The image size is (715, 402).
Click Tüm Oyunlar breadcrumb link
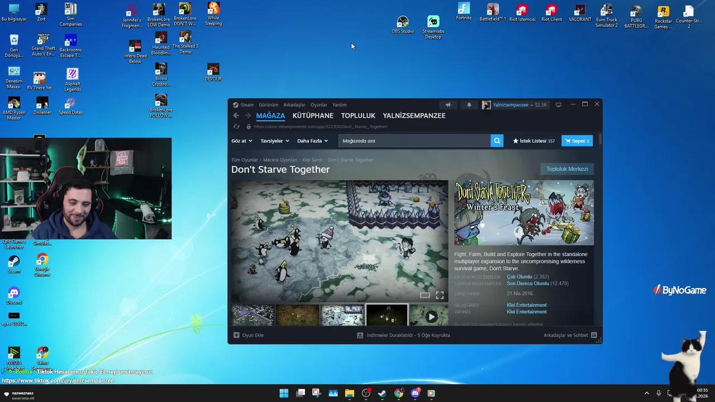[245, 160]
